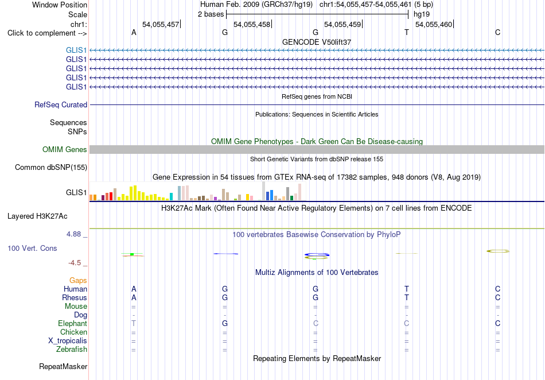Screen dimensions: 545x380
Task: Click the Chicken alignment row label
Action: (73, 332)
